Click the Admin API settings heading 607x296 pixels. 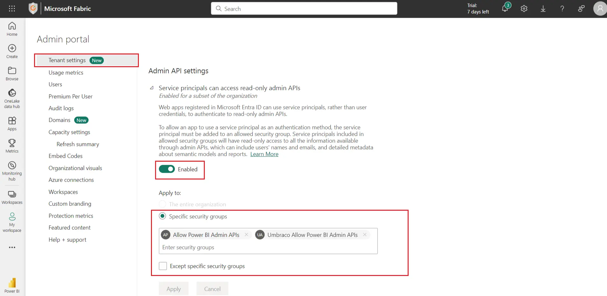pyautogui.click(x=178, y=71)
